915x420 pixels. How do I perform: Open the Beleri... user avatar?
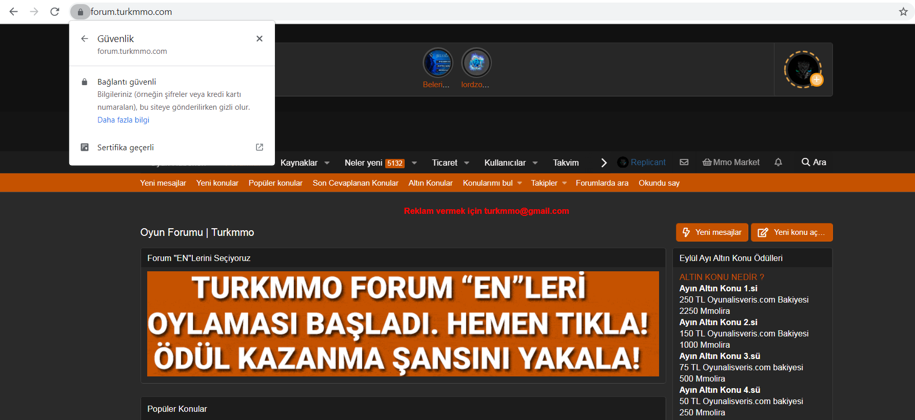(437, 63)
